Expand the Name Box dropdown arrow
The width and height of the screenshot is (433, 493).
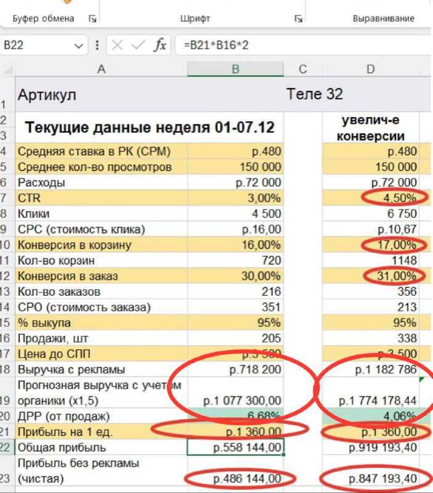[x=78, y=46]
